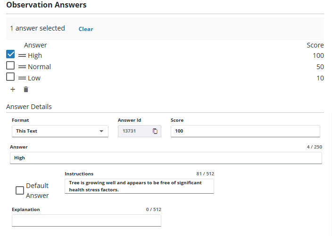Click the Instructions text area
The height and width of the screenshot is (236, 332).
(139, 186)
